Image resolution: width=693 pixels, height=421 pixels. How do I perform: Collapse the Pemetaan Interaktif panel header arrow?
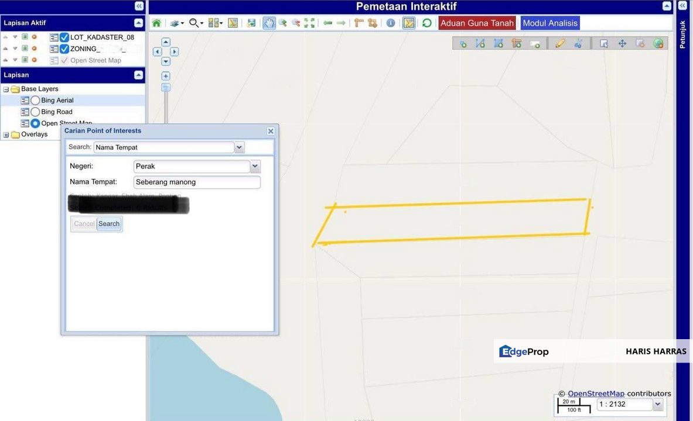click(667, 6)
